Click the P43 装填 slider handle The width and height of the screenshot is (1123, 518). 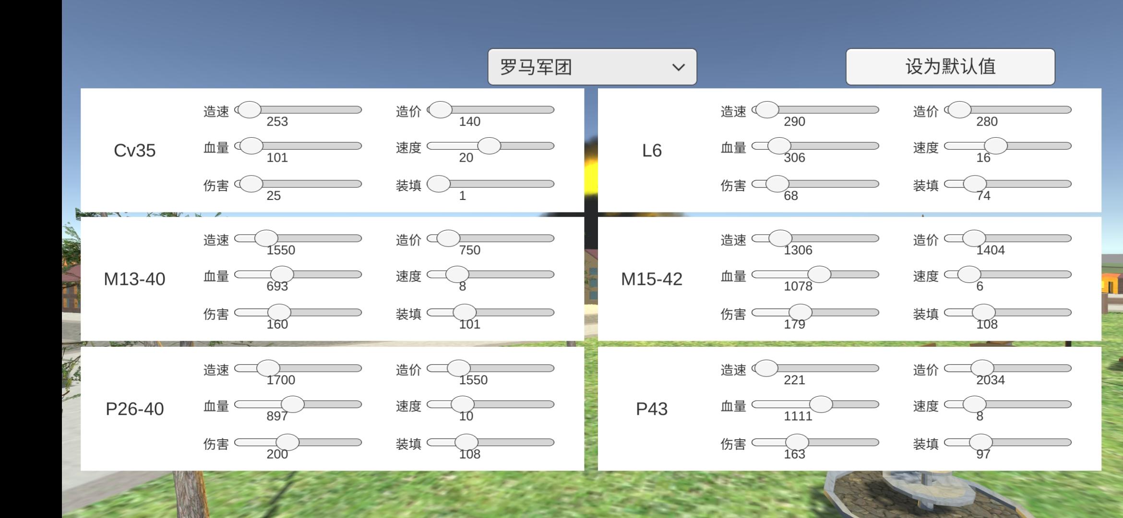981,442
